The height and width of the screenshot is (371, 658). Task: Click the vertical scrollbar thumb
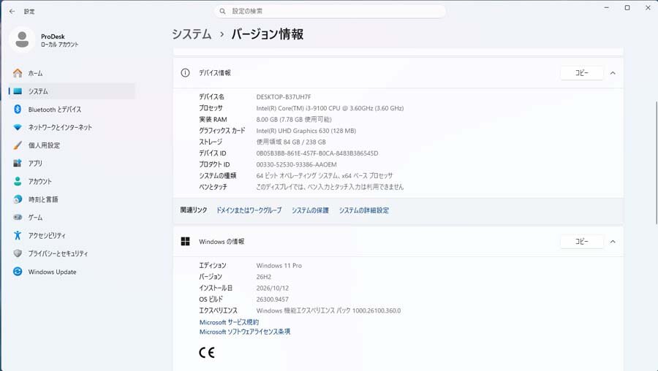656,161
